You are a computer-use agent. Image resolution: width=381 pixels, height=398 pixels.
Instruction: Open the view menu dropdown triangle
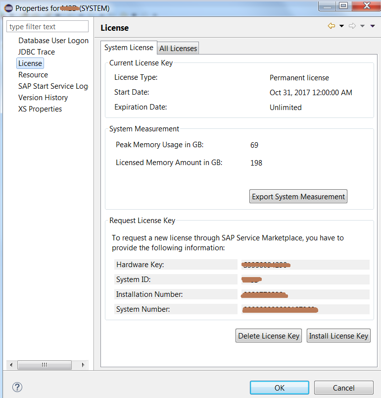[373, 26]
